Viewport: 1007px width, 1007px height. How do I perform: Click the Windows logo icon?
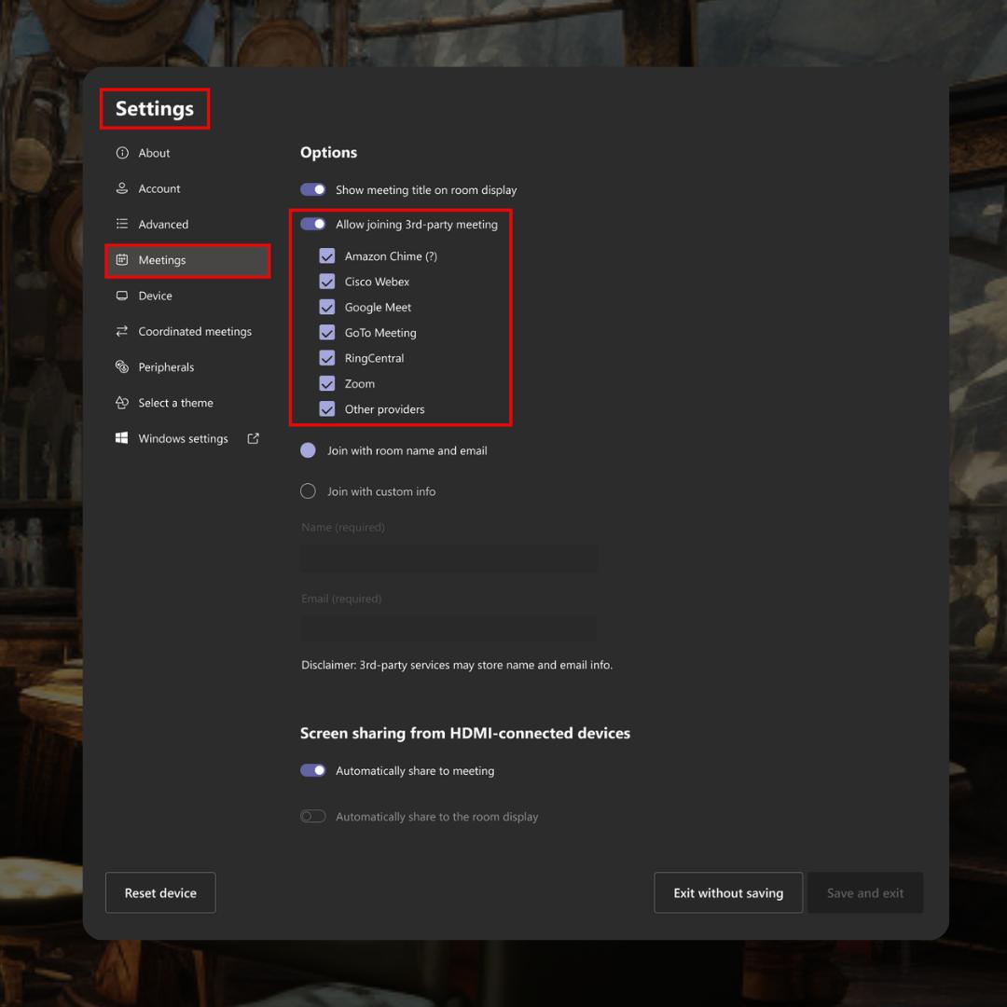coord(122,438)
